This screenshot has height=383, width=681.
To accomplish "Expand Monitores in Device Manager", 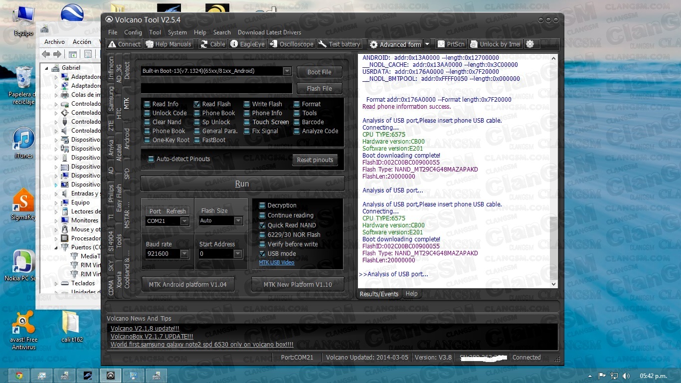I will (56, 220).
